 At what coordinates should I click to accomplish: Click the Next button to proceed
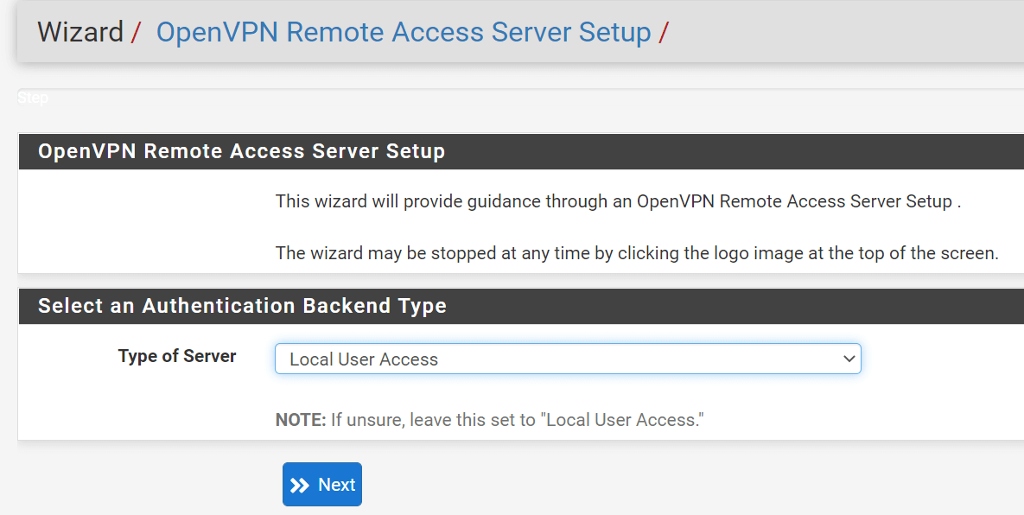[x=321, y=484]
